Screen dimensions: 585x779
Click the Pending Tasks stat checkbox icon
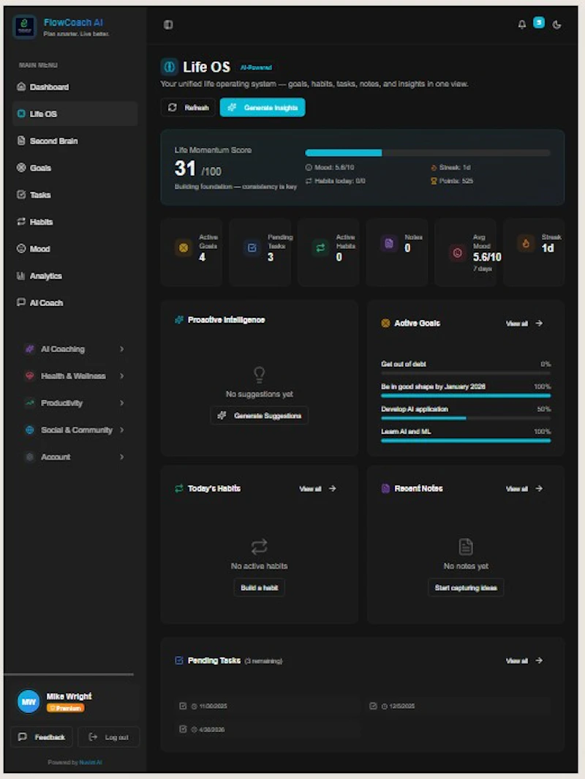pyautogui.click(x=252, y=247)
